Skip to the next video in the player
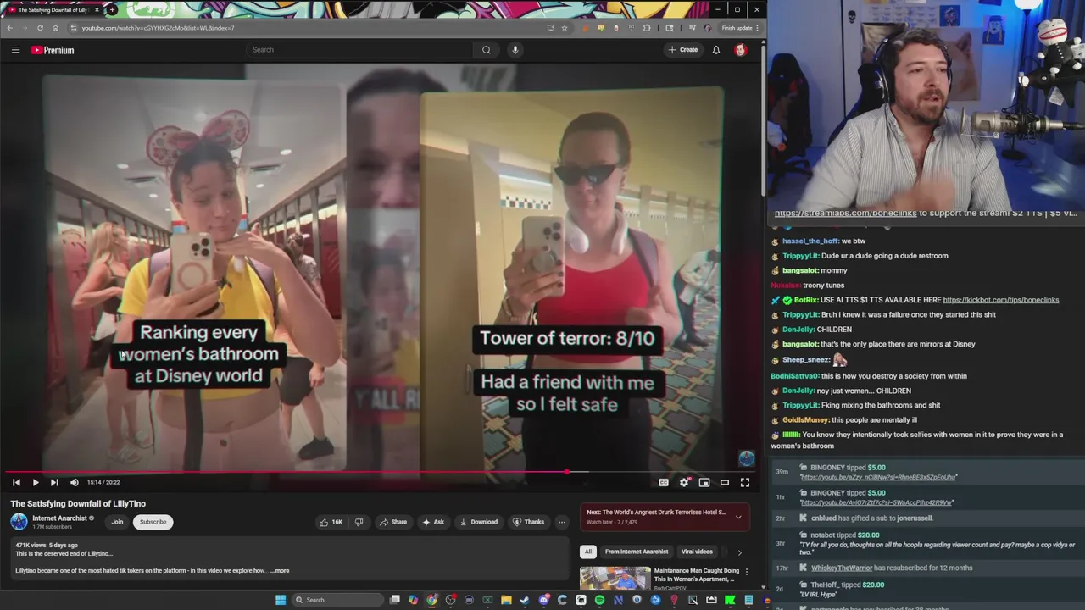This screenshot has width=1085, height=610. pos(54,482)
